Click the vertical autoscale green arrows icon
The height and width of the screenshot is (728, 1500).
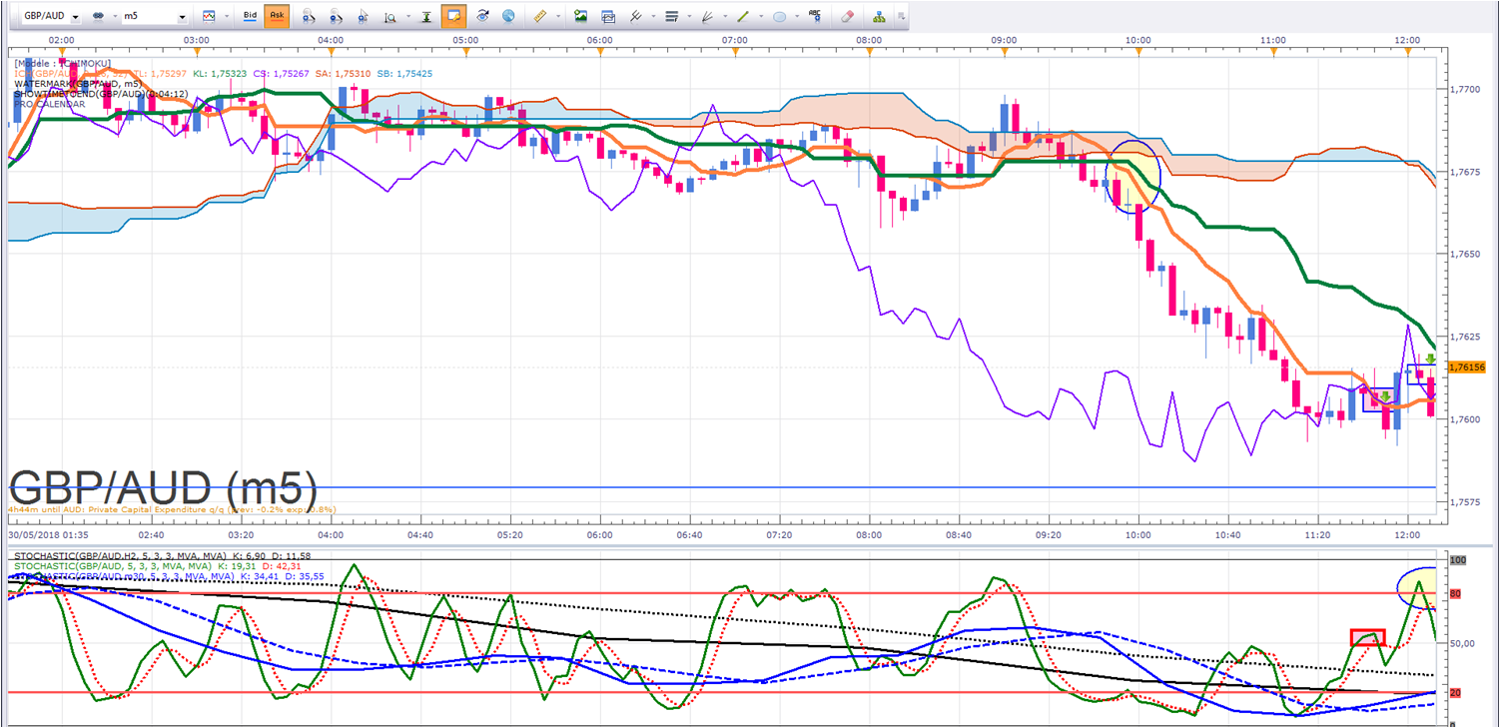point(424,17)
